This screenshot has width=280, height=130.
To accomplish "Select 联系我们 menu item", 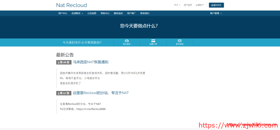I will pos(145,13).
